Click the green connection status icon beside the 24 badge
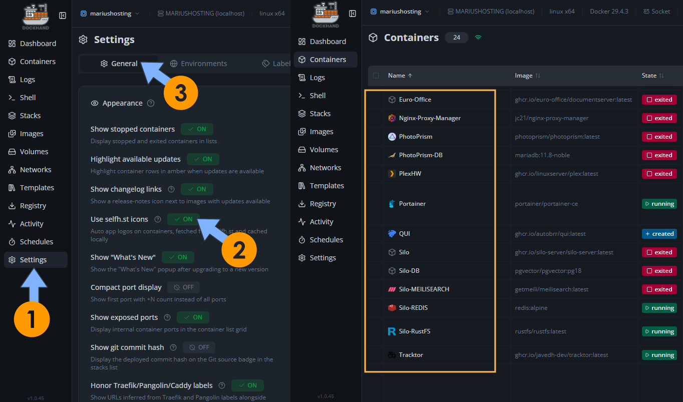683x402 pixels. click(478, 37)
